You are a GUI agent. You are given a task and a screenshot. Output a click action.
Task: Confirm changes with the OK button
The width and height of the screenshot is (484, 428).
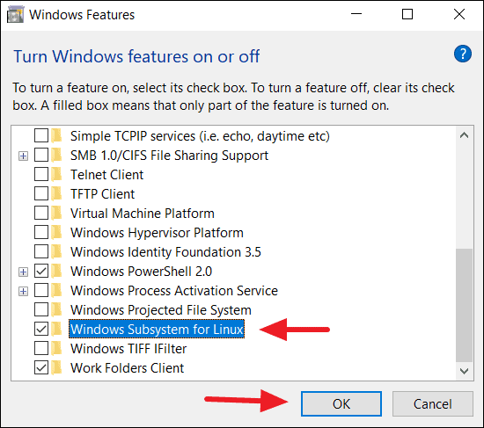point(341,404)
